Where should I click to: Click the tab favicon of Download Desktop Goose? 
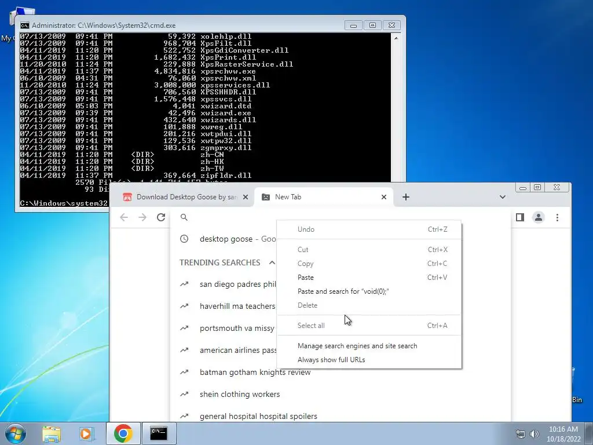coord(127,197)
